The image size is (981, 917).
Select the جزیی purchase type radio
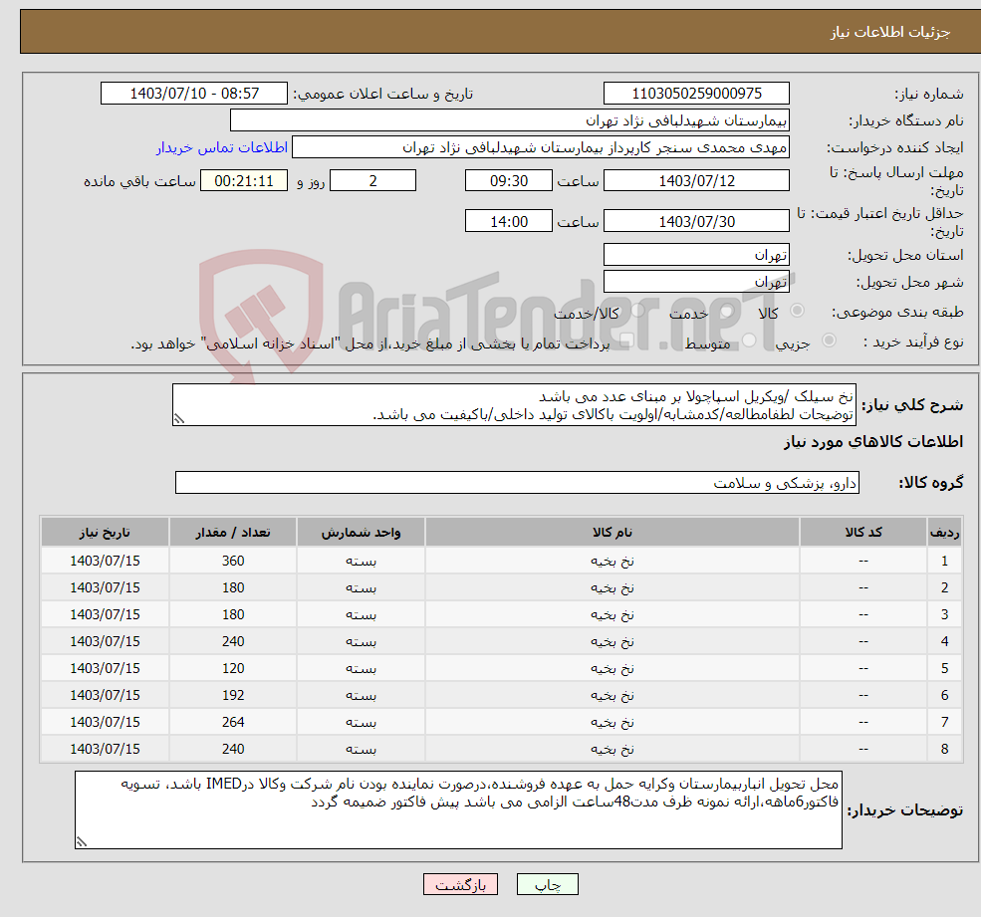(x=829, y=341)
